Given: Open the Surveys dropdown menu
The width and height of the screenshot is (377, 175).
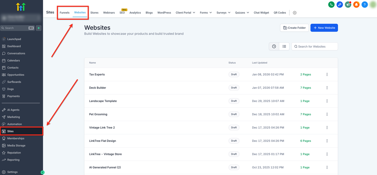Looking at the screenshot, I should click(223, 13).
